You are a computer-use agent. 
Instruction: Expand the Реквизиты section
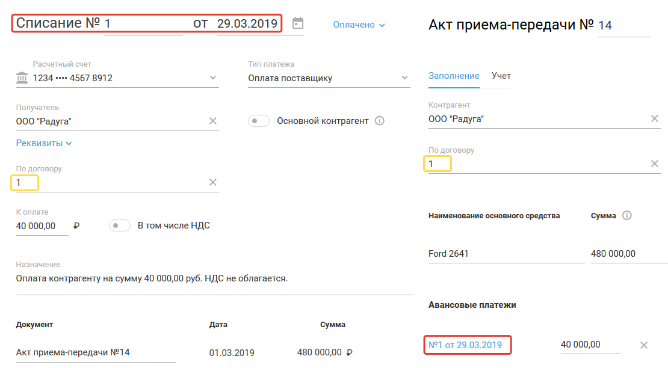pos(44,144)
